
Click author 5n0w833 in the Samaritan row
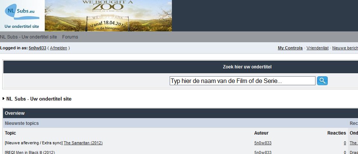click(x=263, y=143)
